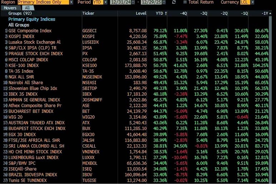This screenshot has height=184, width=276.
Task: Enable the Total Return checkbox
Action: click(185, 2)
